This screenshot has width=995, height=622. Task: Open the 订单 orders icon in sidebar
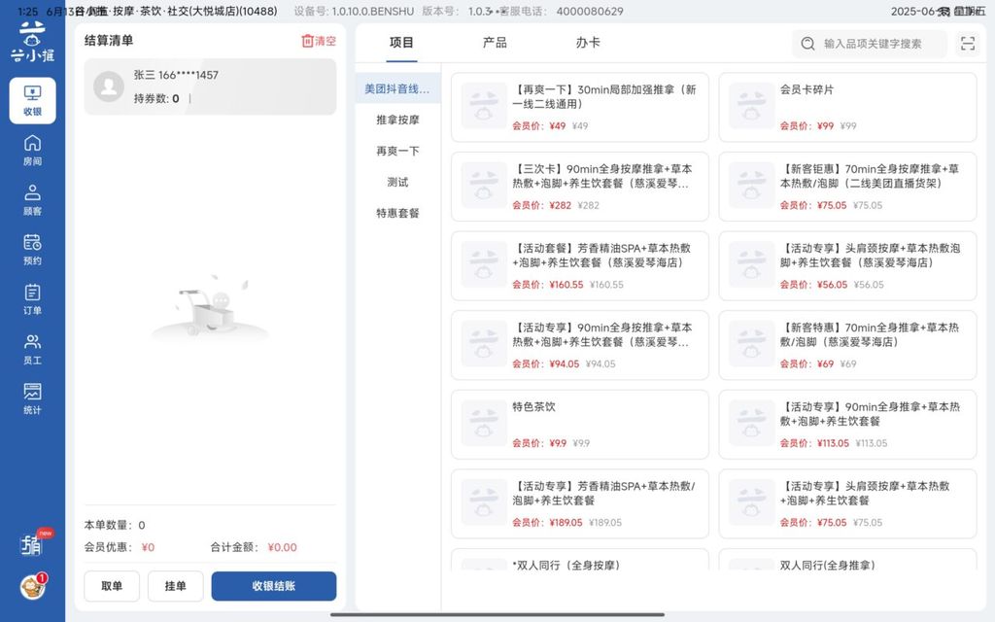(32, 299)
